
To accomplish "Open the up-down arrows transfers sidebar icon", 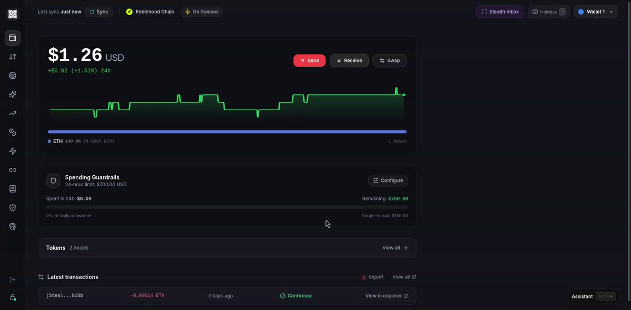I will 13,57.
